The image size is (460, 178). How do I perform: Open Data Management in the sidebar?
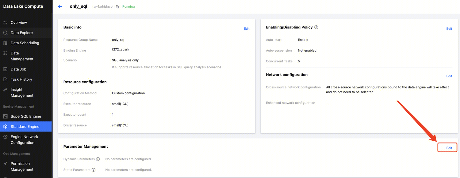point(22,56)
